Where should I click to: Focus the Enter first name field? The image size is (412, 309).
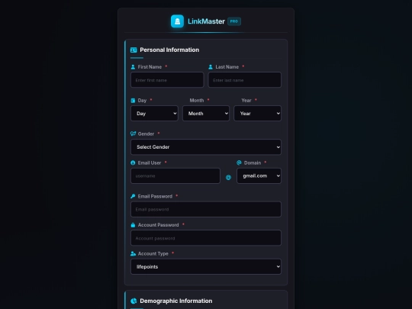click(x=167, y=80)
